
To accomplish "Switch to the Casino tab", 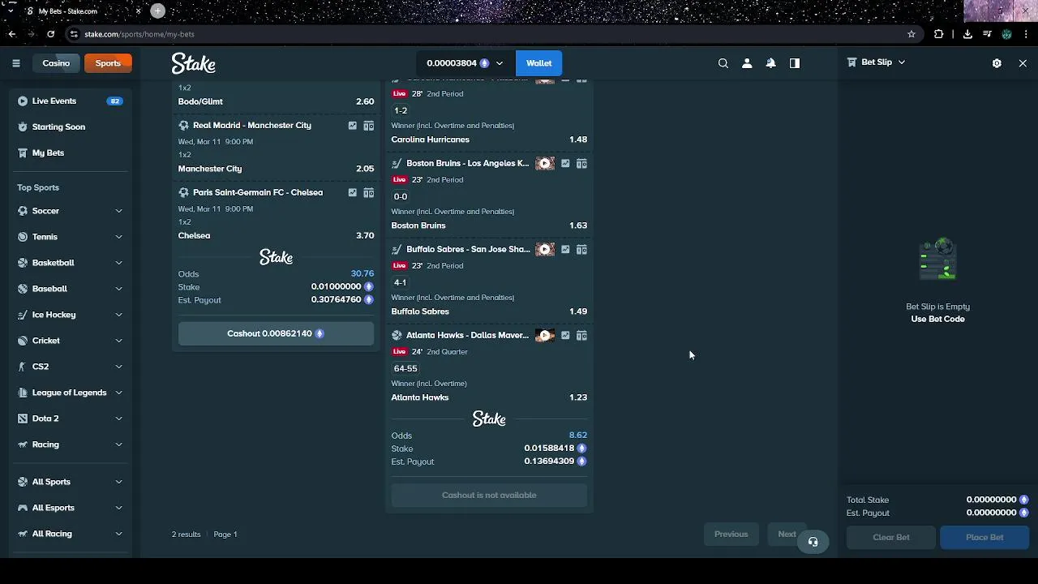I will click(56, 63).
